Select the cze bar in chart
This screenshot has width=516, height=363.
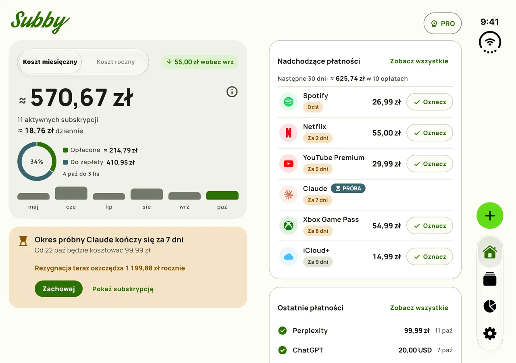pos(71,193)
